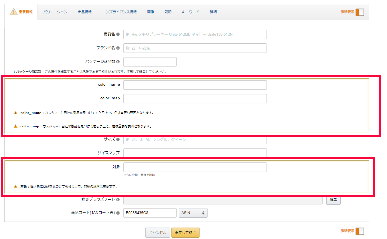
Task: Click the 編集 button for browse node
Action: click(x=333, y=200)
